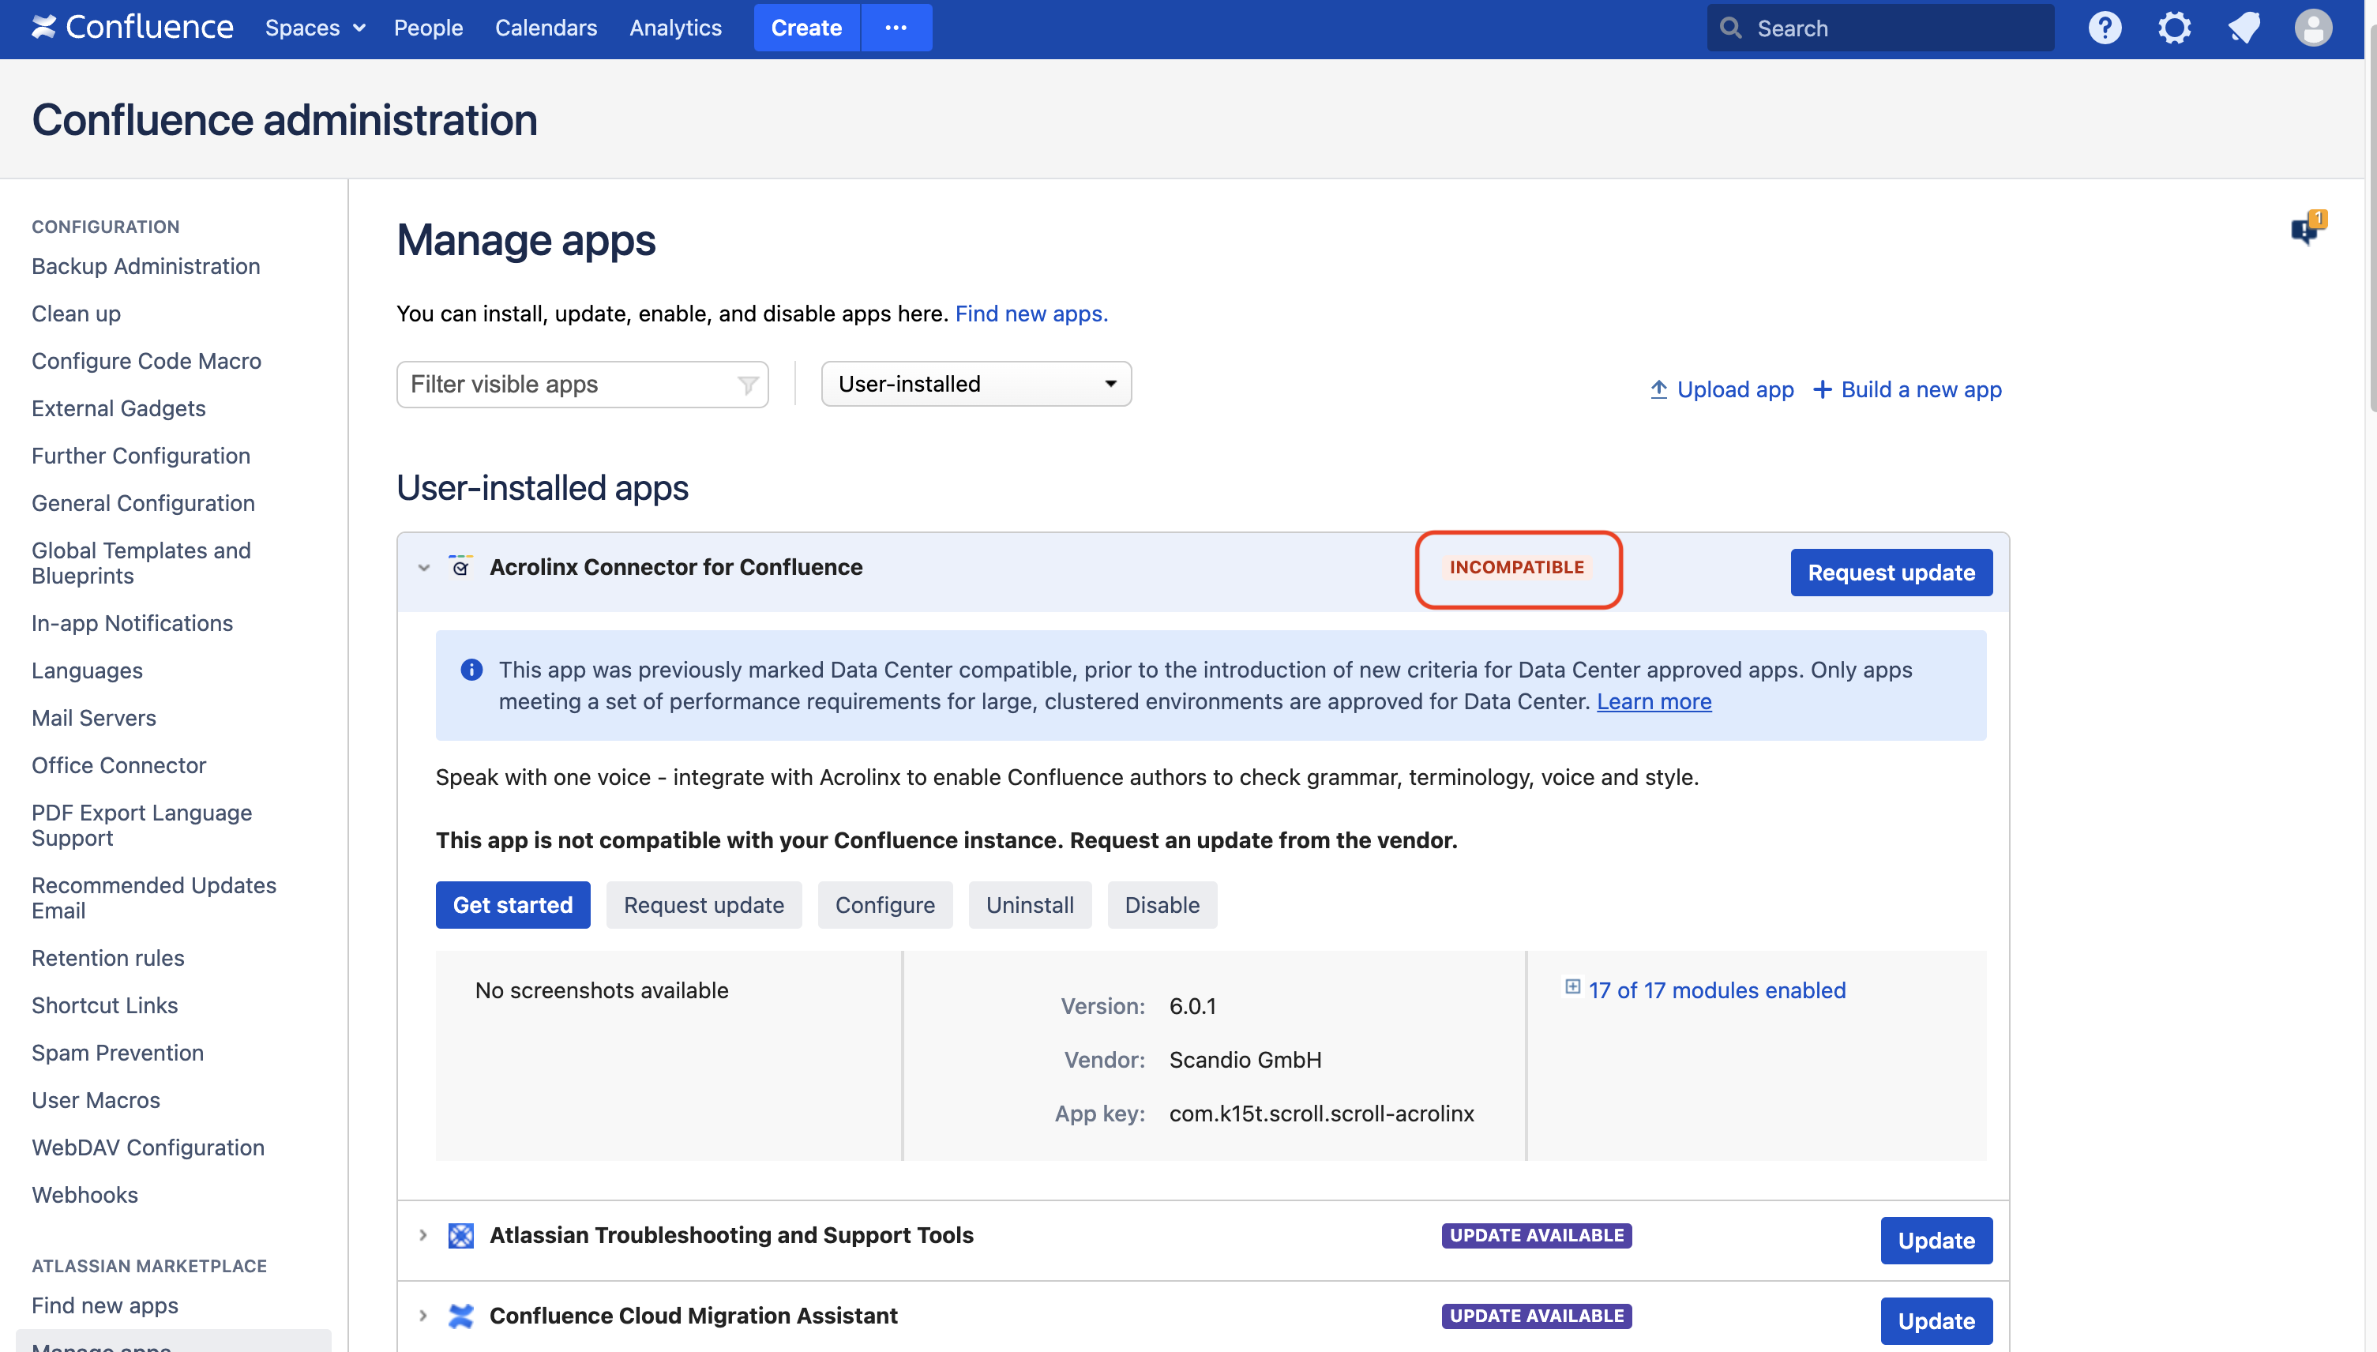Click 17 of 17 modules enabled link
2377x1352 pixels.
(1717, 990)
